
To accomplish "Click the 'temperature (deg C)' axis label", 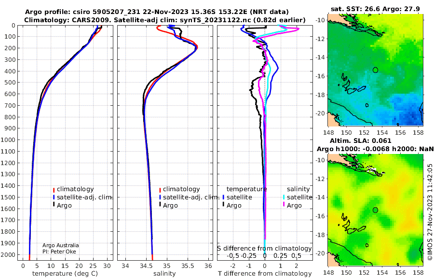I will [x=65, y=274].
